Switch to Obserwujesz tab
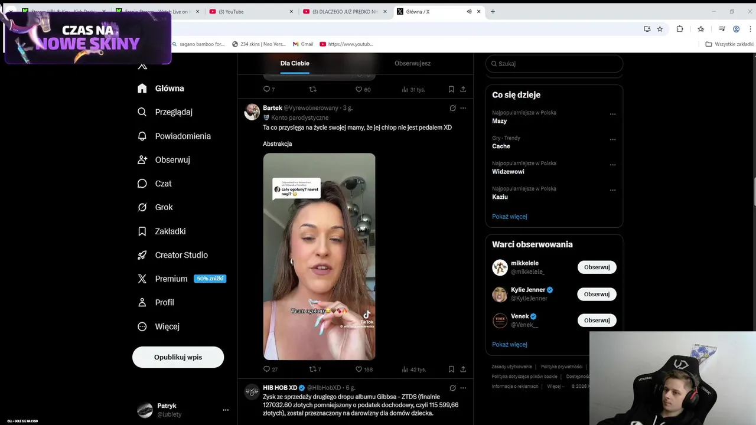756x425 pixels. (x=412, y=63)
